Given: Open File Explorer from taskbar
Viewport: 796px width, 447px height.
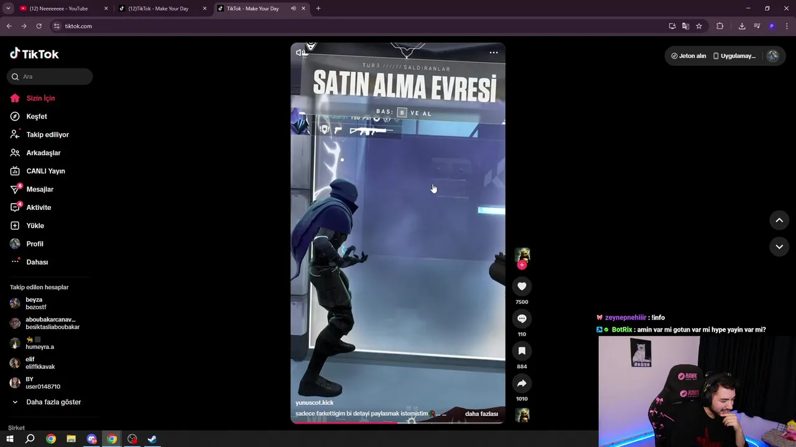Looking at the screenshot, I should click(71, 439).
